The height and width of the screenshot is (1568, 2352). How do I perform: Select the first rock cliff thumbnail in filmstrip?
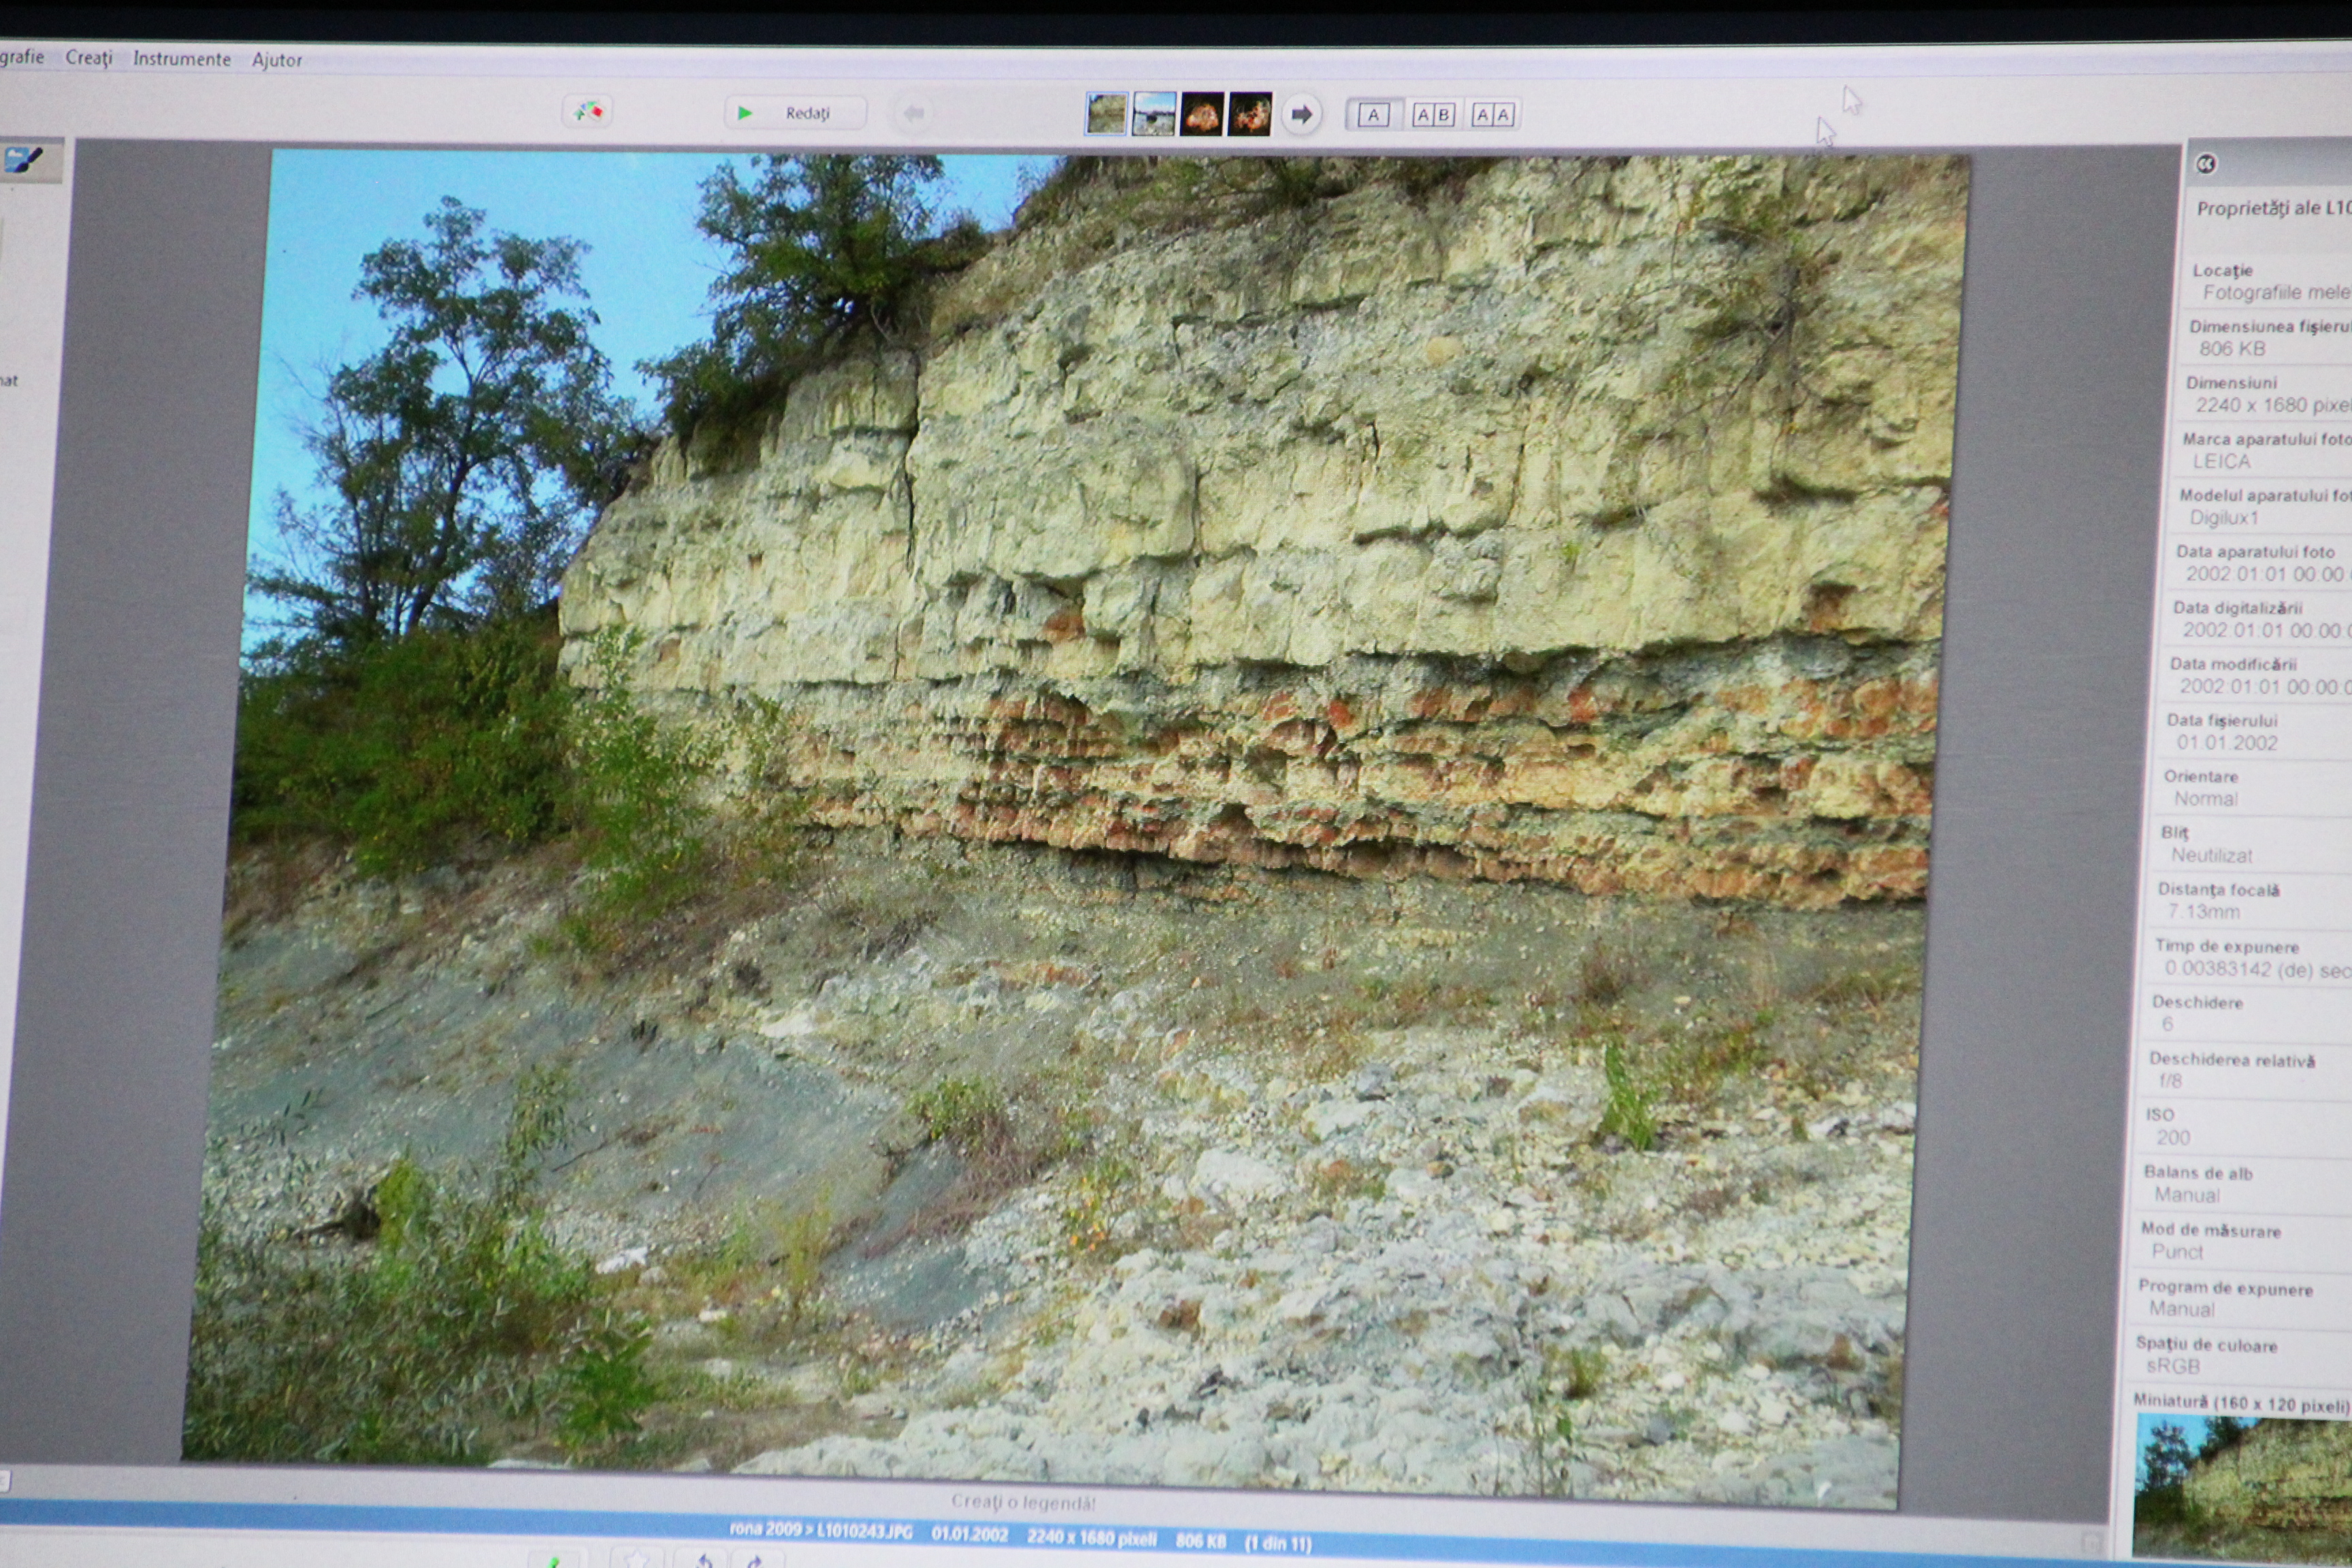[x=1106, y=114]
